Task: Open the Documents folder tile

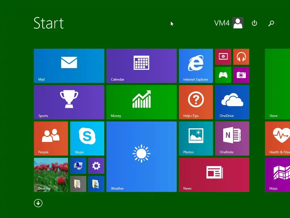Action: click(78, 184)
